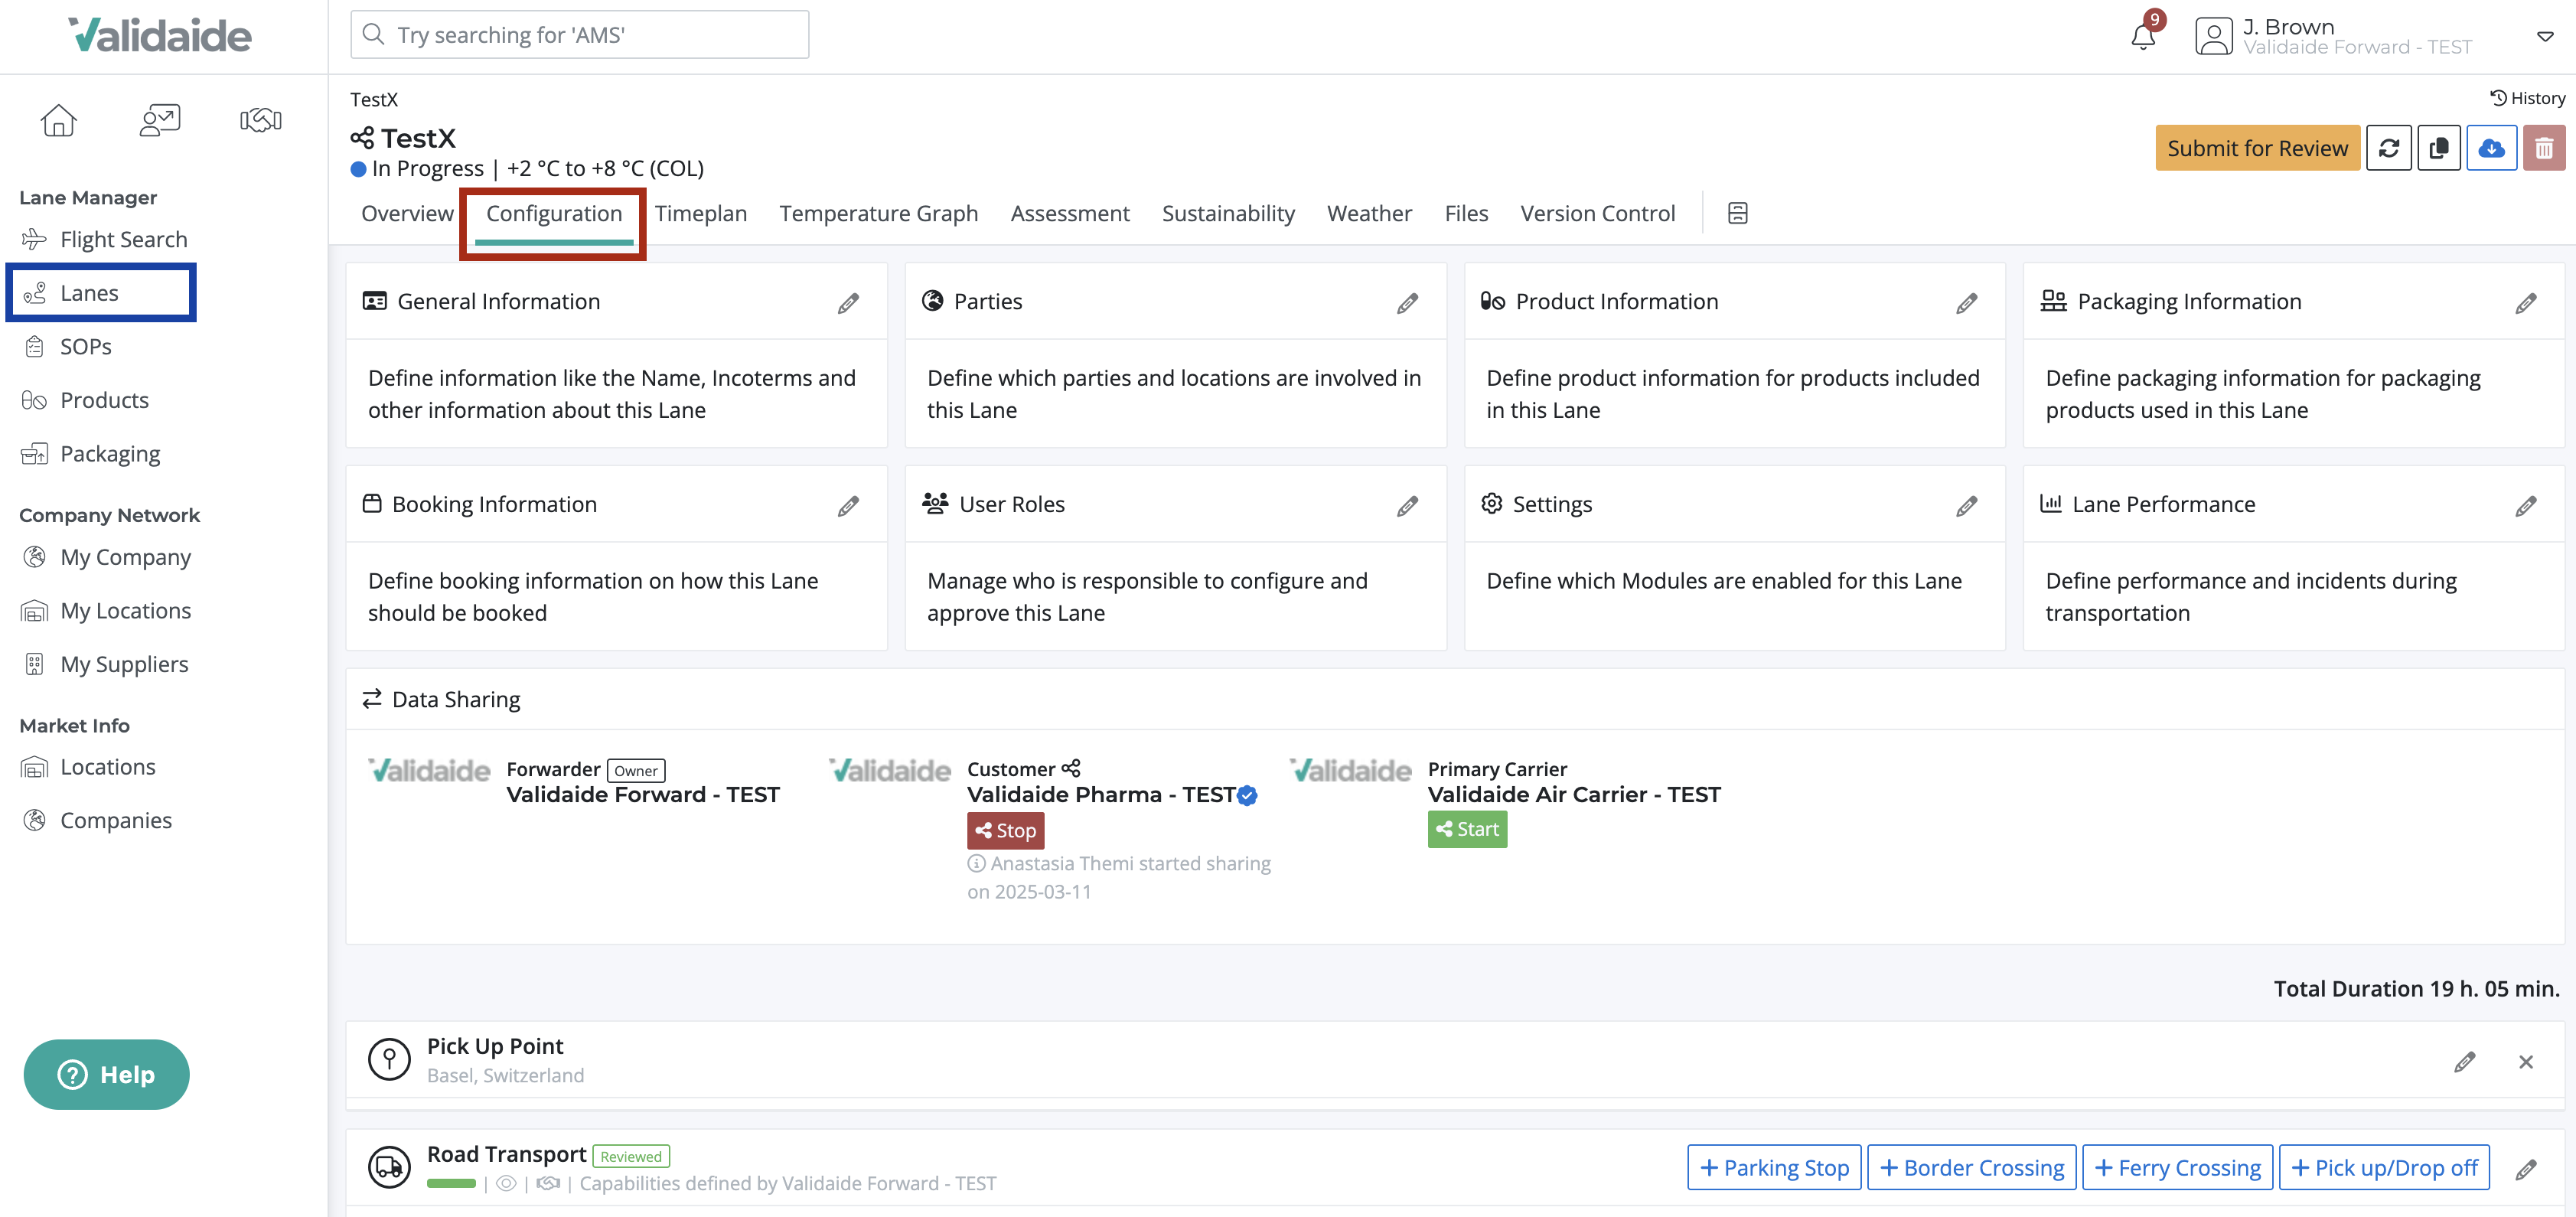Click the duplicate lane icon
The width and height of the screenshot is (2576, 1217).
(2440, 147)
